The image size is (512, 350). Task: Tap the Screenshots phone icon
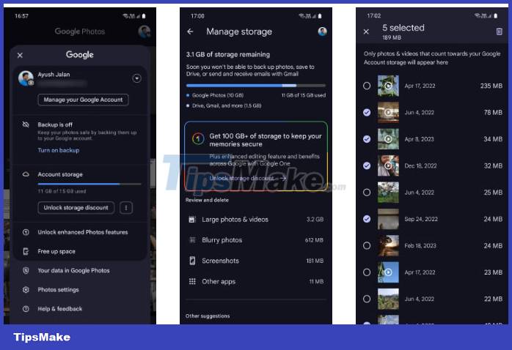point(192,261)
